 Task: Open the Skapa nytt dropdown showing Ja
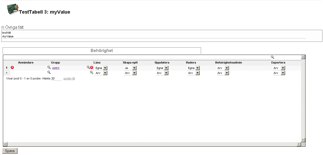click(134, 68)
